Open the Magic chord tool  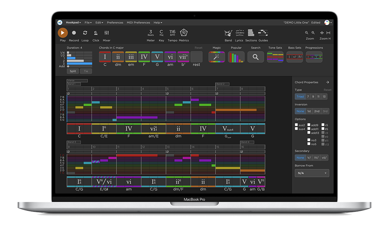[x=216, y=57]
